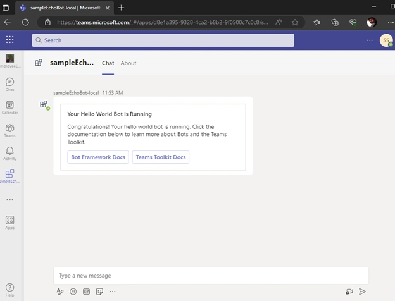Open the GIF picker
This screenshot has height=301, width=395.
(86, 292)
